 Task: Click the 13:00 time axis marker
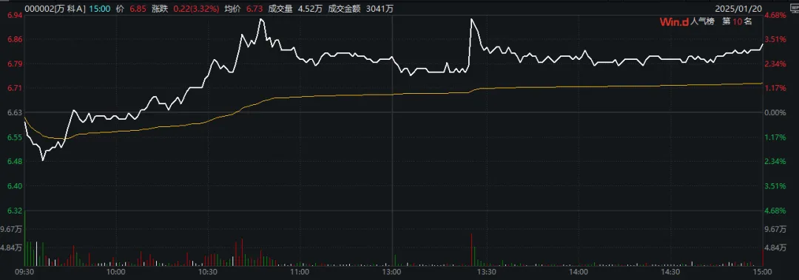(393, 273)
